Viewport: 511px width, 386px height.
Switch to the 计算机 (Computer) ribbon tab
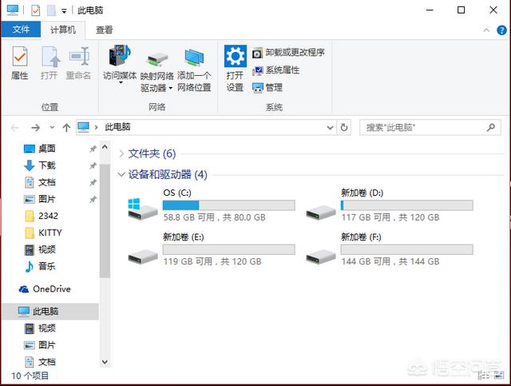point(63,30)
